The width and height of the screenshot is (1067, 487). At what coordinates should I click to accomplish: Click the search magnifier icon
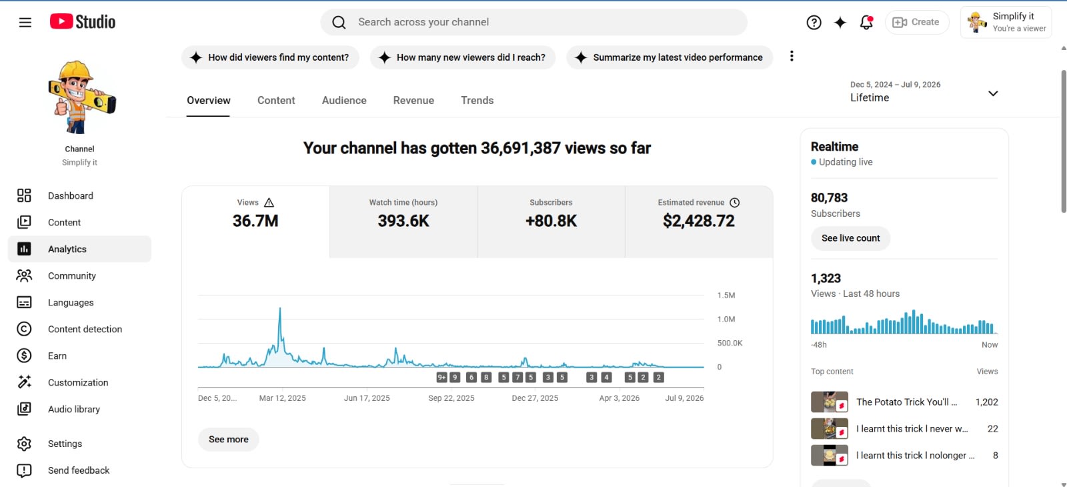(339, 23)
